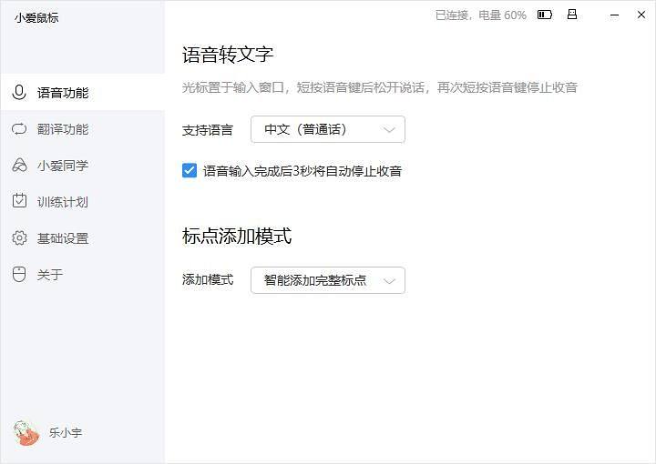656x464 pixels.
Task: Click the battery level icon
Action: pyautogui.click(x=544, y=15)
